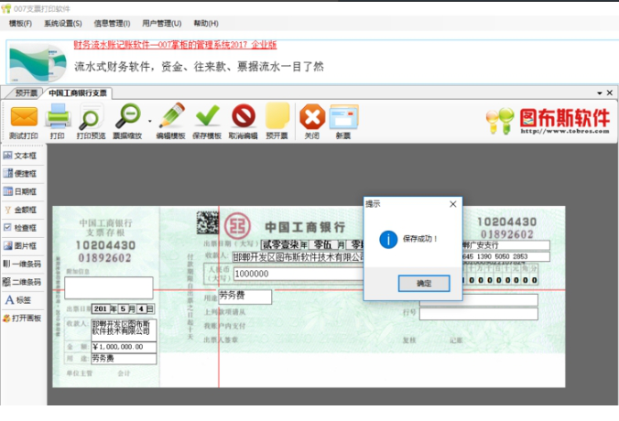Click the stub year field 201
This screenshot has width=619, height=421.
[101, 308]
